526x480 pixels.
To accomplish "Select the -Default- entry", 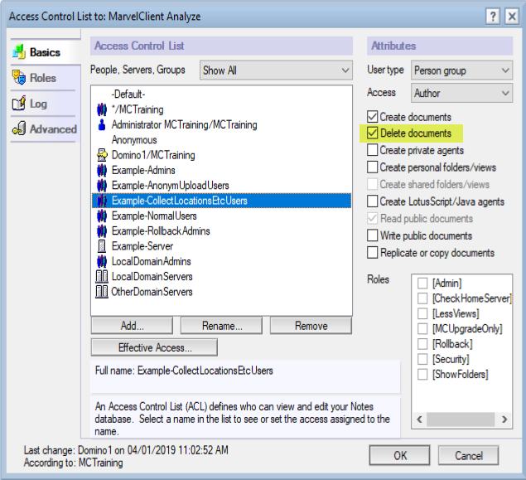I will point(221,94).
